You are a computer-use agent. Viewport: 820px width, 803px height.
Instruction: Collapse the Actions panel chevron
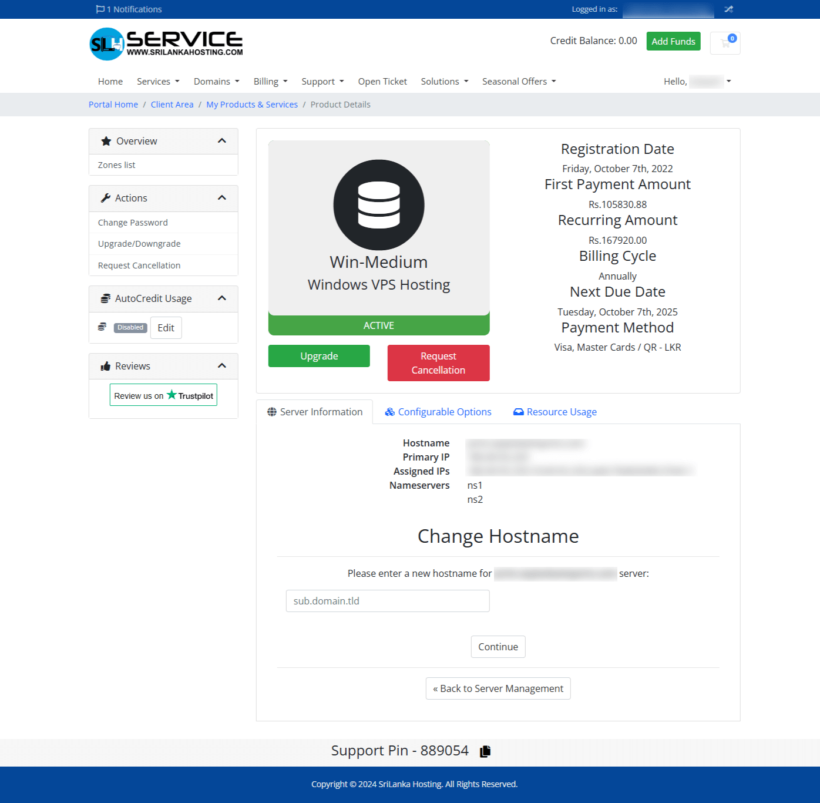222,198
